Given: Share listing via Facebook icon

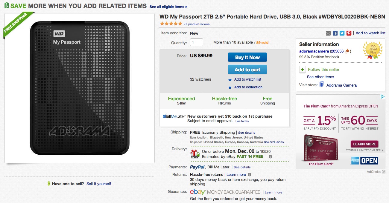Looking at the screenshot, I should coord(335,33).
